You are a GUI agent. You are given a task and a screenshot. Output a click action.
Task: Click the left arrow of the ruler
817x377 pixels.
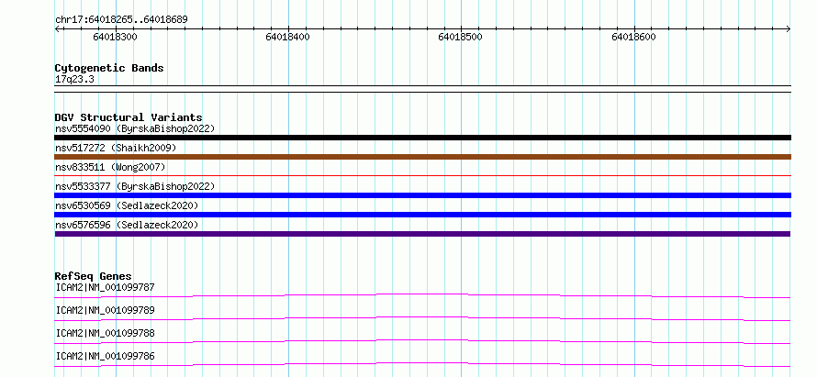point(57,29)
